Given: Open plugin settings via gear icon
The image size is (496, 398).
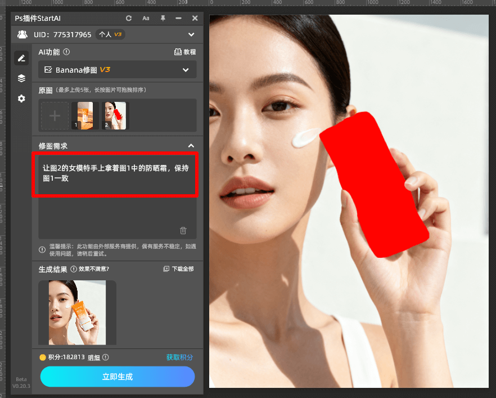Looking at the screenshot, I should pyautogui.click(x=21, y=99).
